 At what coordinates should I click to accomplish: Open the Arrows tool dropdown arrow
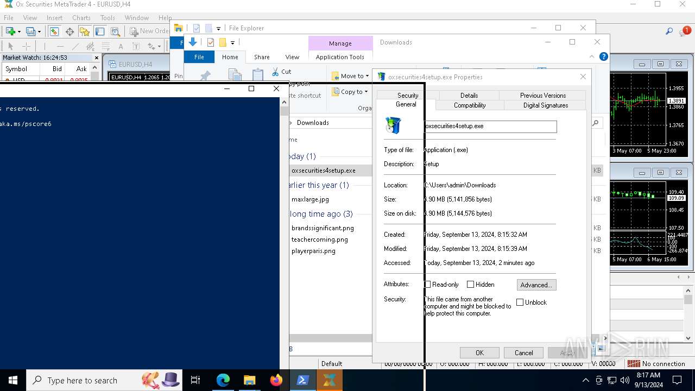pyautogui.click(x=160, y=47)
